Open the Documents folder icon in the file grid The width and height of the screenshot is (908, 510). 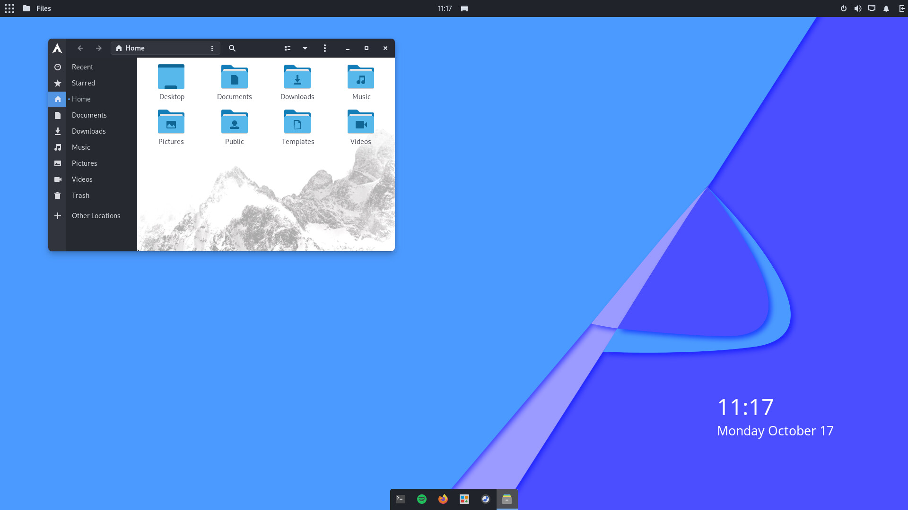click(235, 76)
